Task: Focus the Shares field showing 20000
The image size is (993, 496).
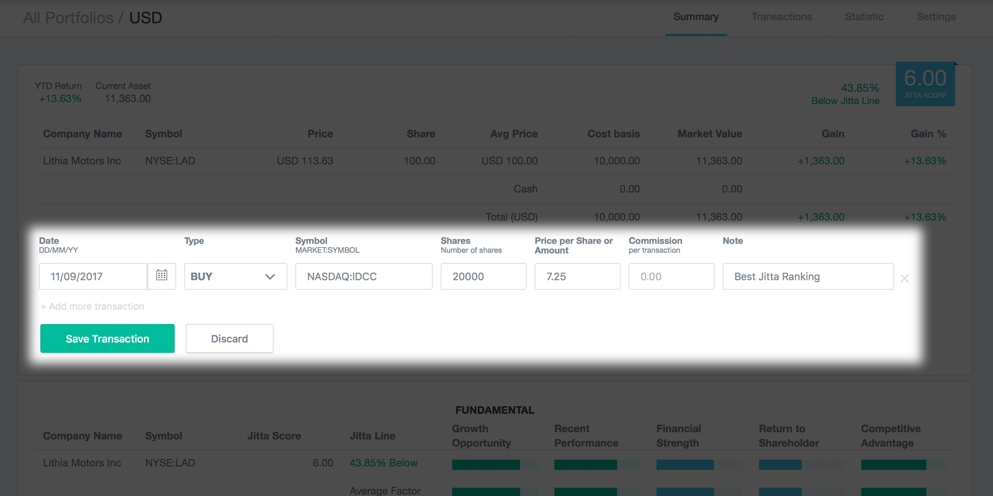Action: click(x=483, y=277)
